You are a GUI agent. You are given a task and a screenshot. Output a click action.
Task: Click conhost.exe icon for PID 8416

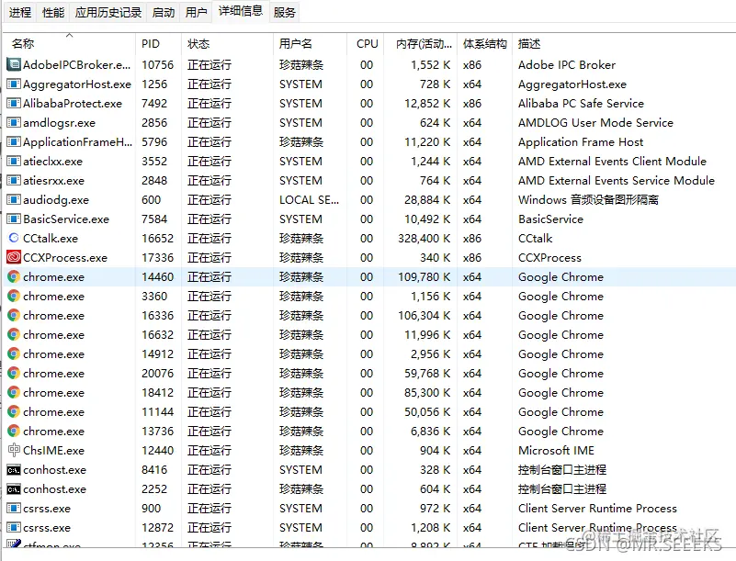click(x=14, y=469)
